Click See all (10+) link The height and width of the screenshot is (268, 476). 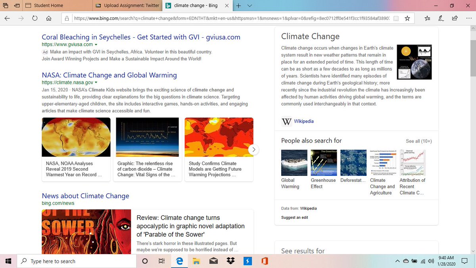tap(419, 141)
